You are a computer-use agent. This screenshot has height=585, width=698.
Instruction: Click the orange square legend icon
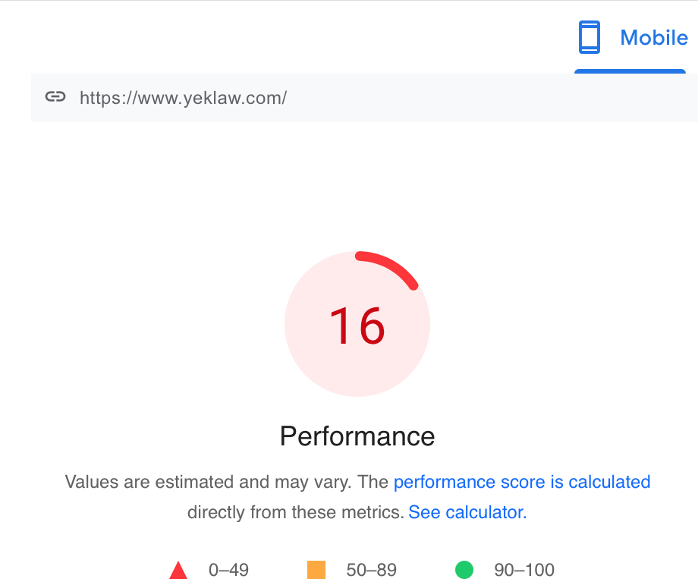tap(316, 570)
